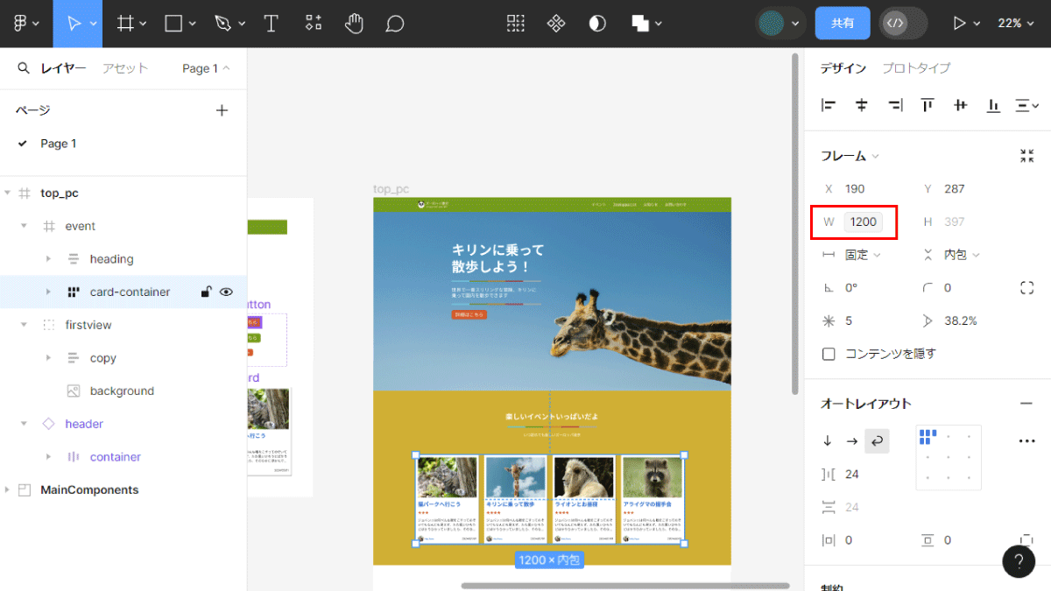Switch to the アセット tab
This screenshot has height=591, width=1051.
click(x=125, y=68)
